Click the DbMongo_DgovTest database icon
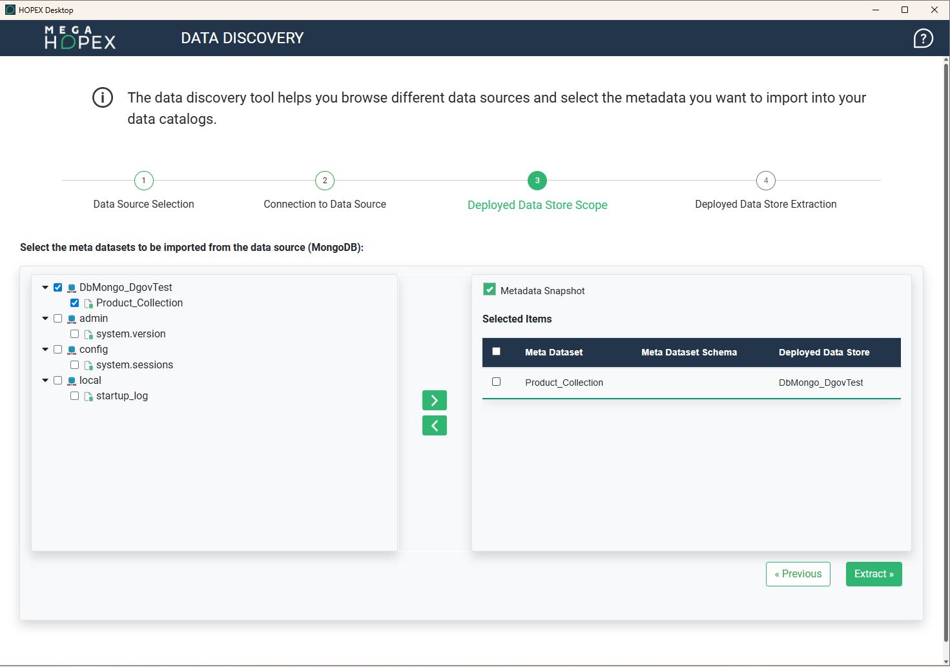 pos(72,288)
